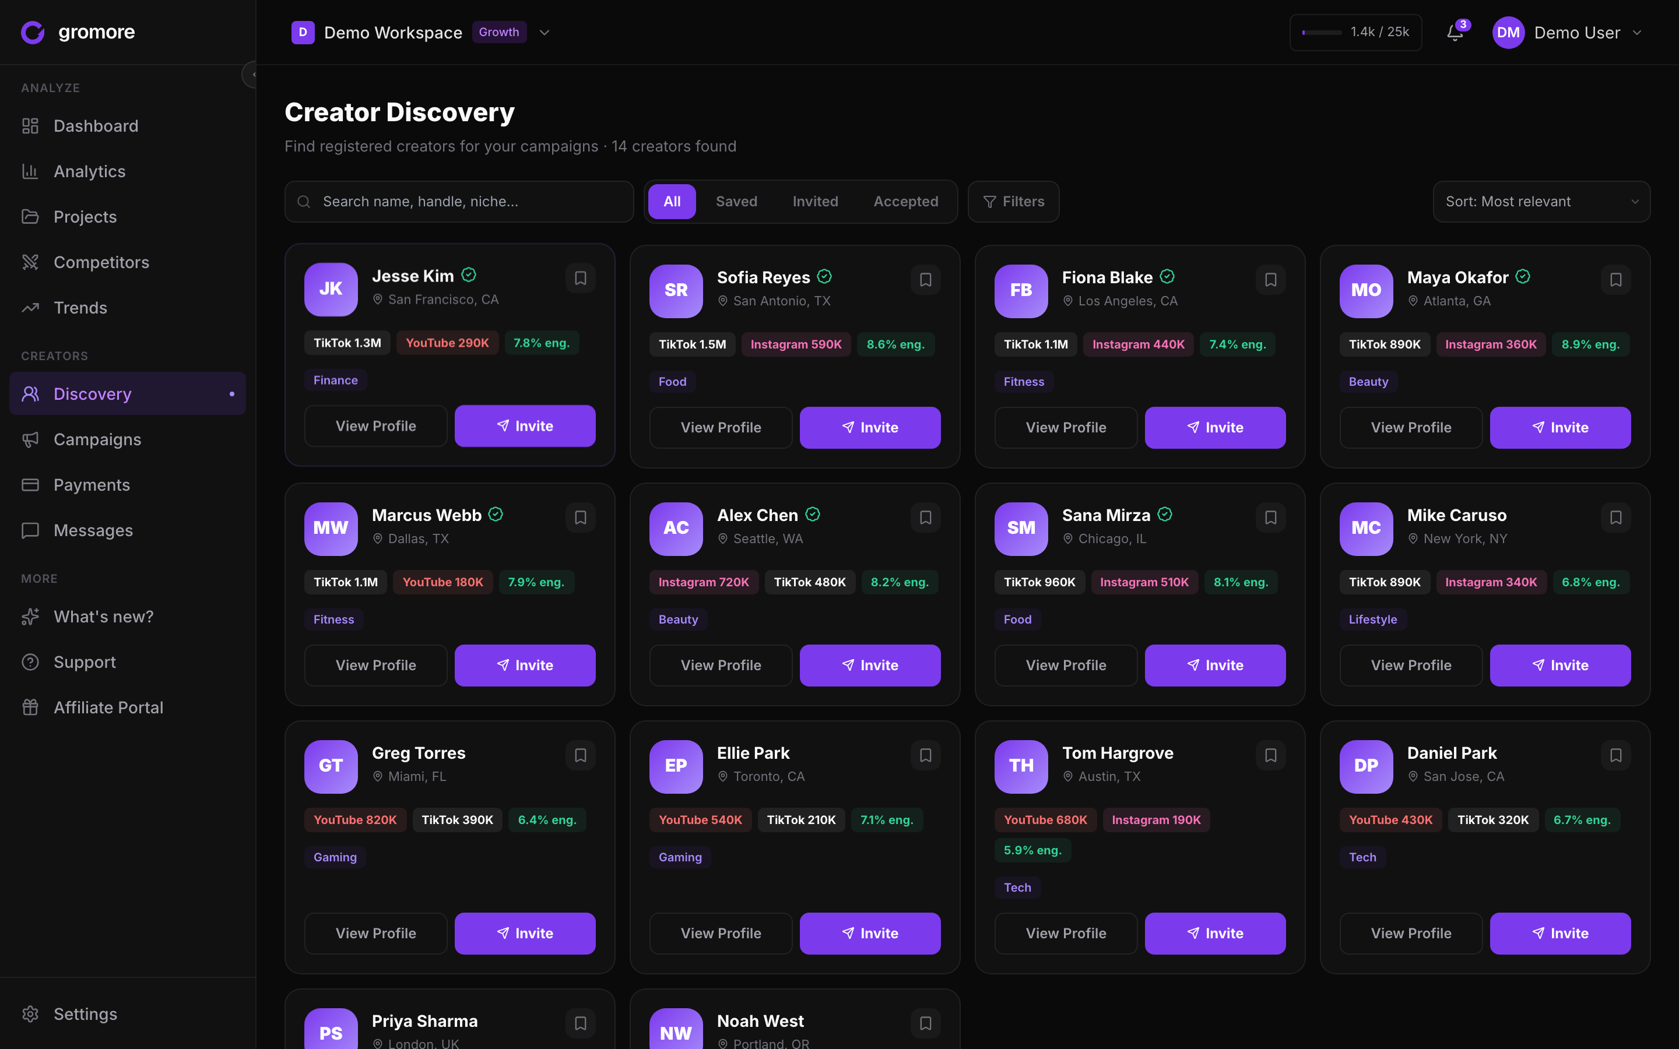
Task: Expand the Demo Workspace switcher chevron
Action: 545,33
